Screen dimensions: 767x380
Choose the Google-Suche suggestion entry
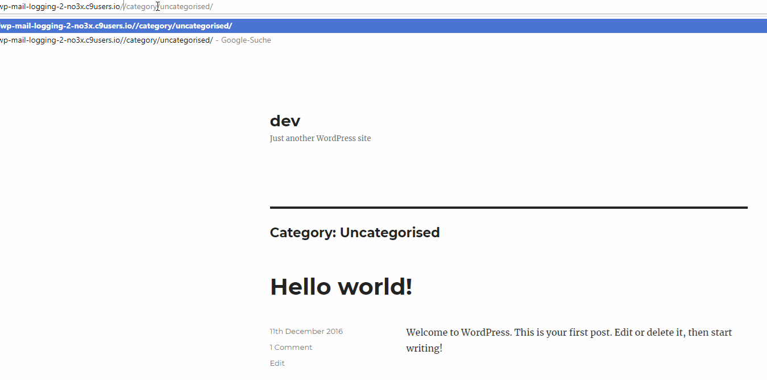pyautogui.click(x=383, y=40)
